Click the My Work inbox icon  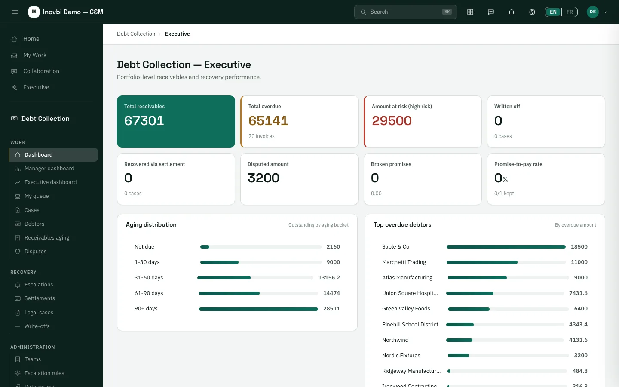click(14, 55)
